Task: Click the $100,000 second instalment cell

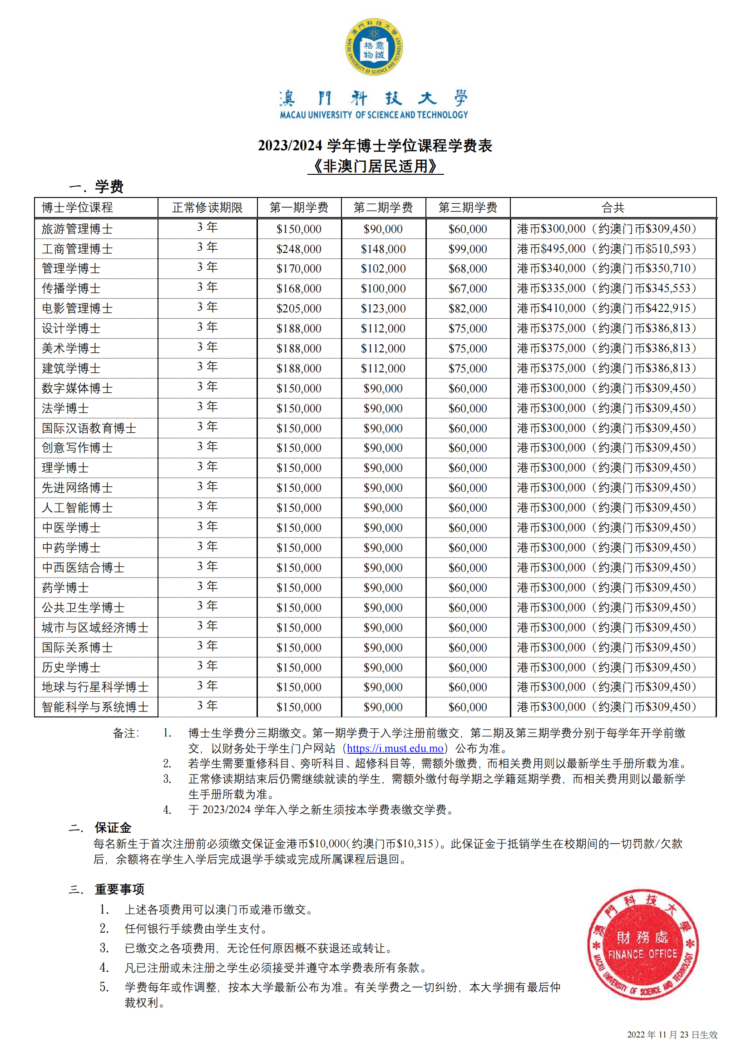Action: [383, 289]
